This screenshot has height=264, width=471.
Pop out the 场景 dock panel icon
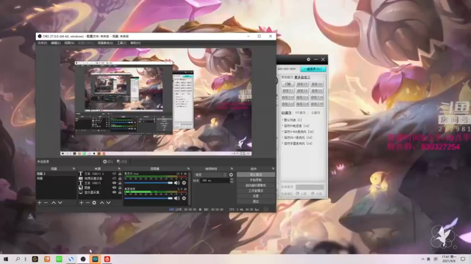pos(74,169)
